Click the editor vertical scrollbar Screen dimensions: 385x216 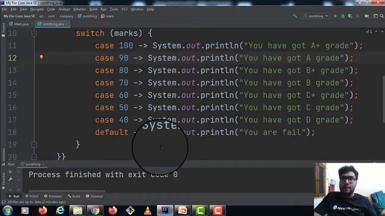(384, 99)
